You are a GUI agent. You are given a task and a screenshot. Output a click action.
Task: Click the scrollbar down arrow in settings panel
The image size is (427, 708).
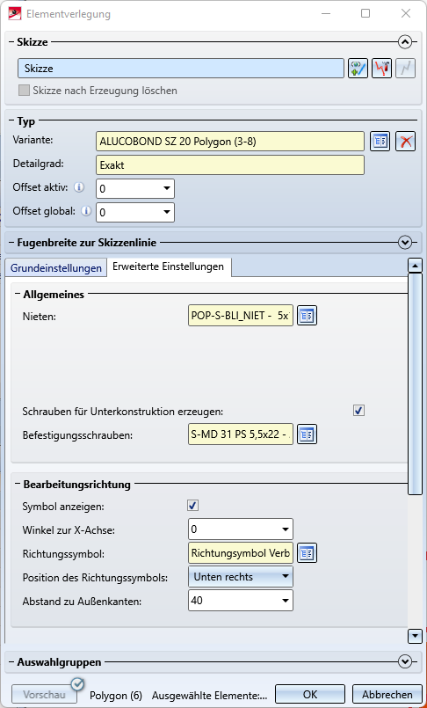tap(415, 636)
